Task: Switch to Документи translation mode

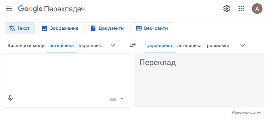Action: click(x=108, y=28)
